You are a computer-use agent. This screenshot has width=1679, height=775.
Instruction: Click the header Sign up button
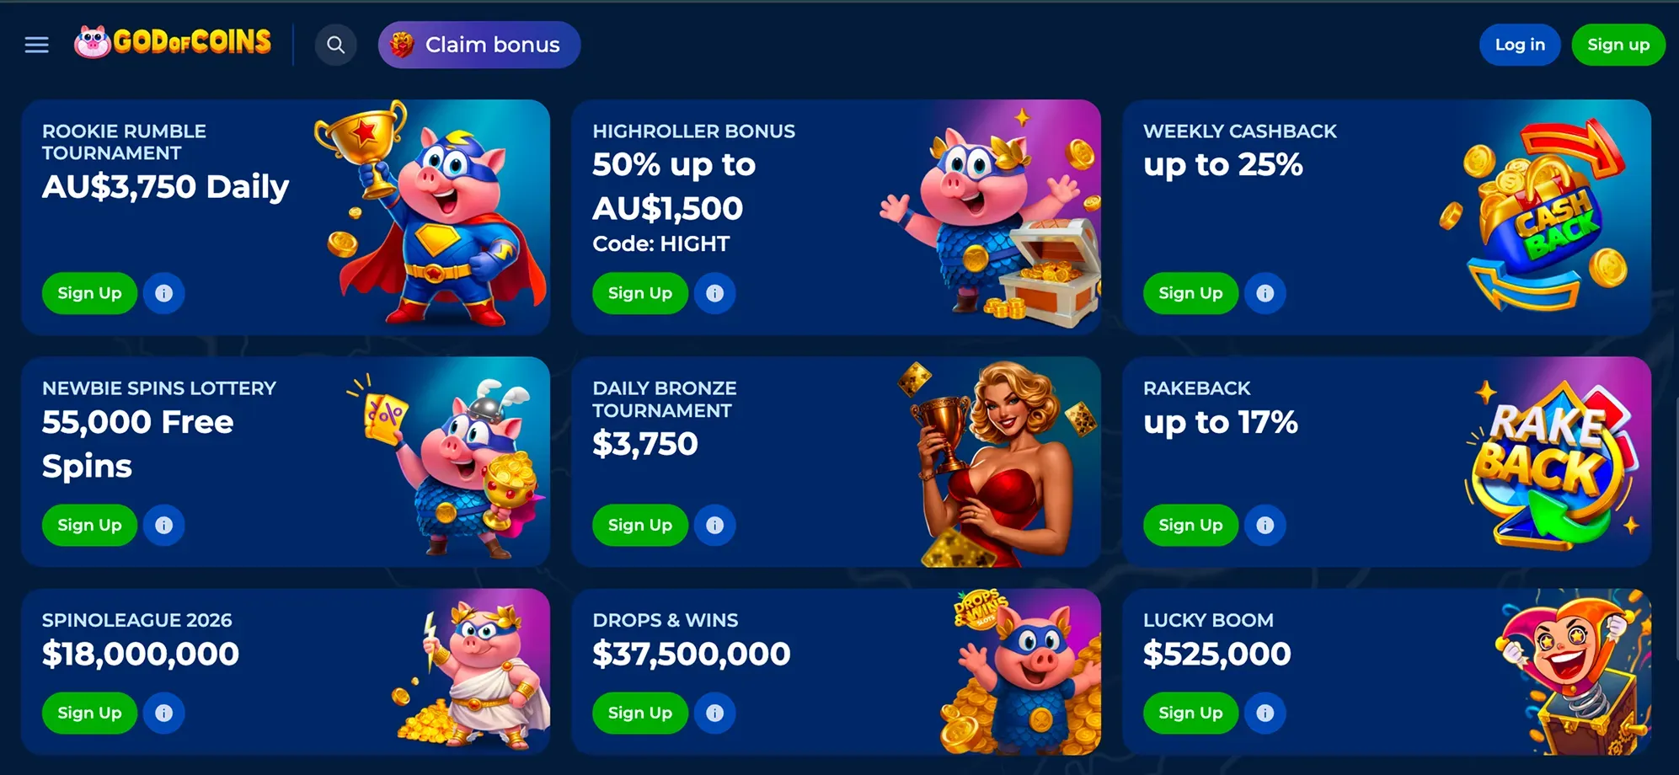click(x=1618, y=45)
